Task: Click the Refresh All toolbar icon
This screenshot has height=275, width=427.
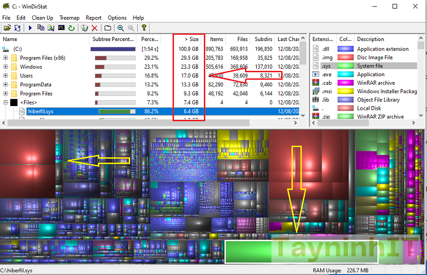Action: coord(18,28)
